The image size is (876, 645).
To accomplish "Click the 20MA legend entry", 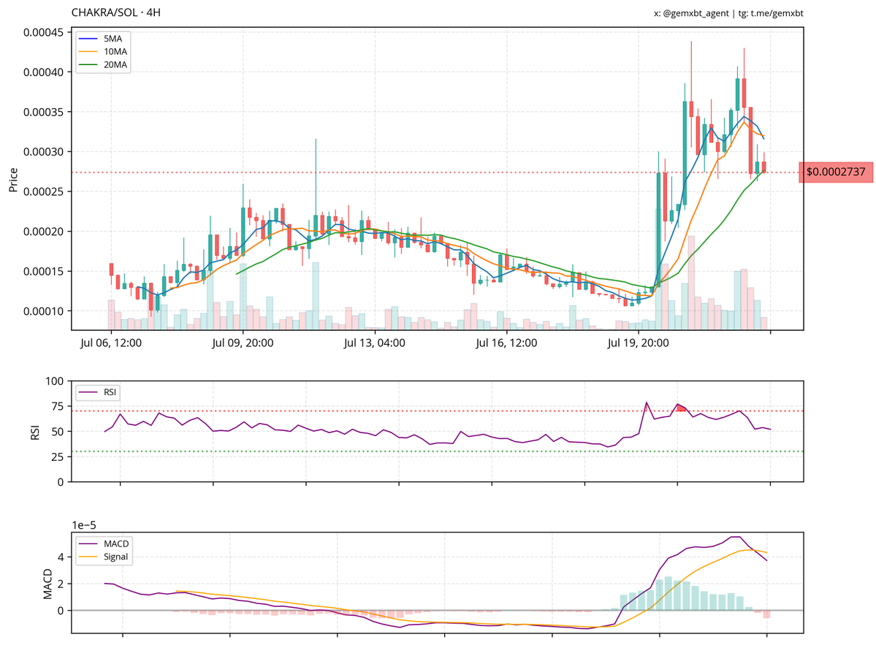I will (x=103, y=65).
